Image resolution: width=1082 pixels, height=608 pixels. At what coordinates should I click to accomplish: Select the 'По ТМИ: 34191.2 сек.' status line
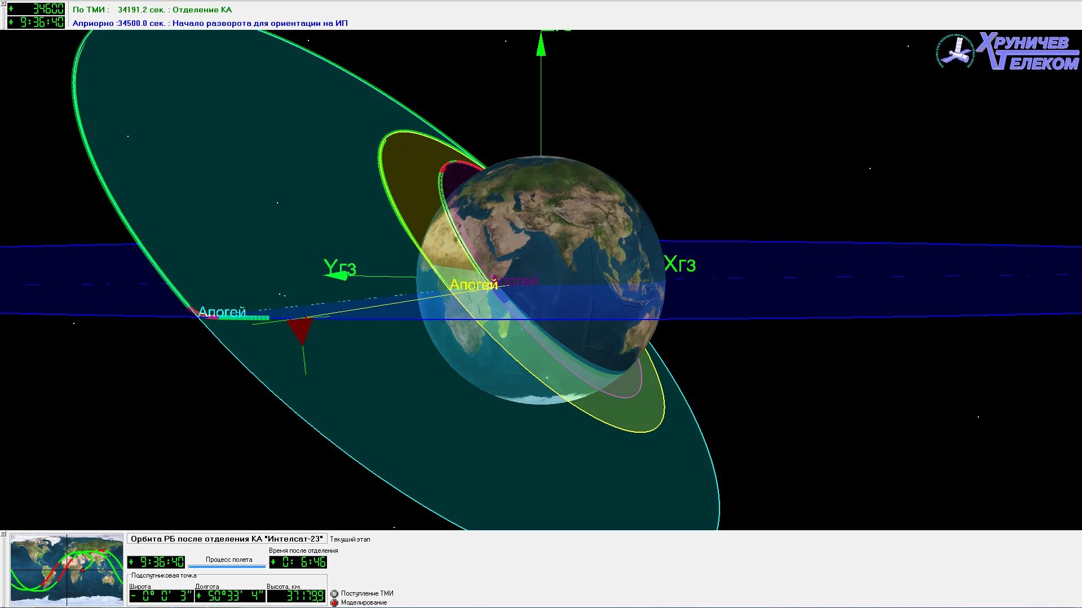pos(152,10)
